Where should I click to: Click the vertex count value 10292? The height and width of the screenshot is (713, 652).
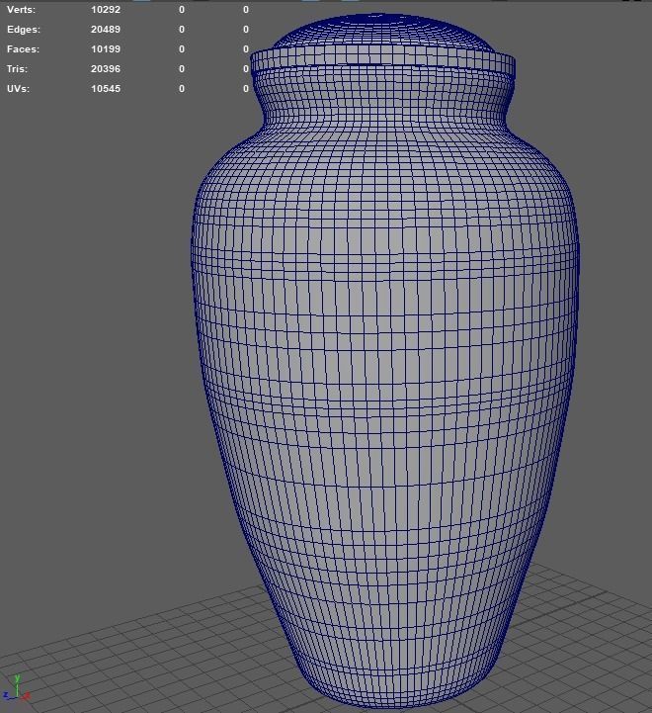[106, 10]
